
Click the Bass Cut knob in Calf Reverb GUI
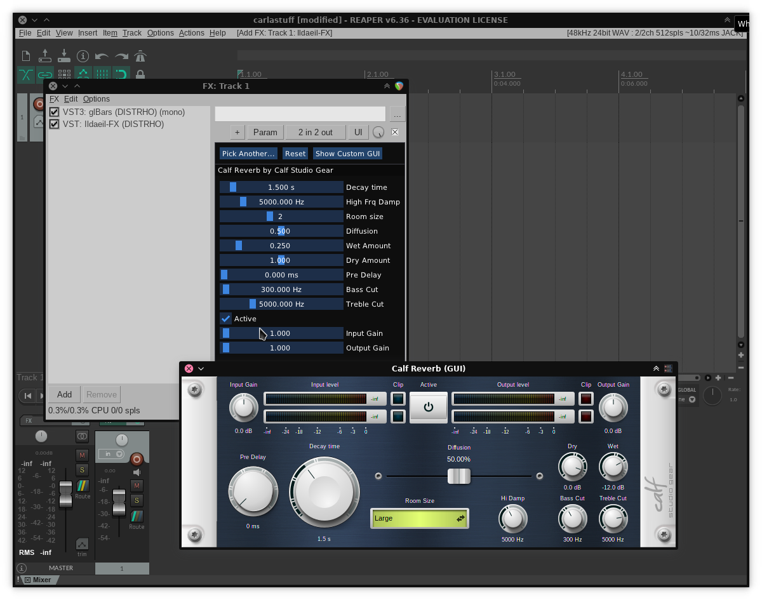572,519
